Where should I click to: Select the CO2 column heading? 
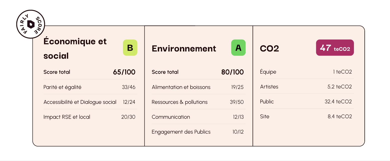point(269,48)
